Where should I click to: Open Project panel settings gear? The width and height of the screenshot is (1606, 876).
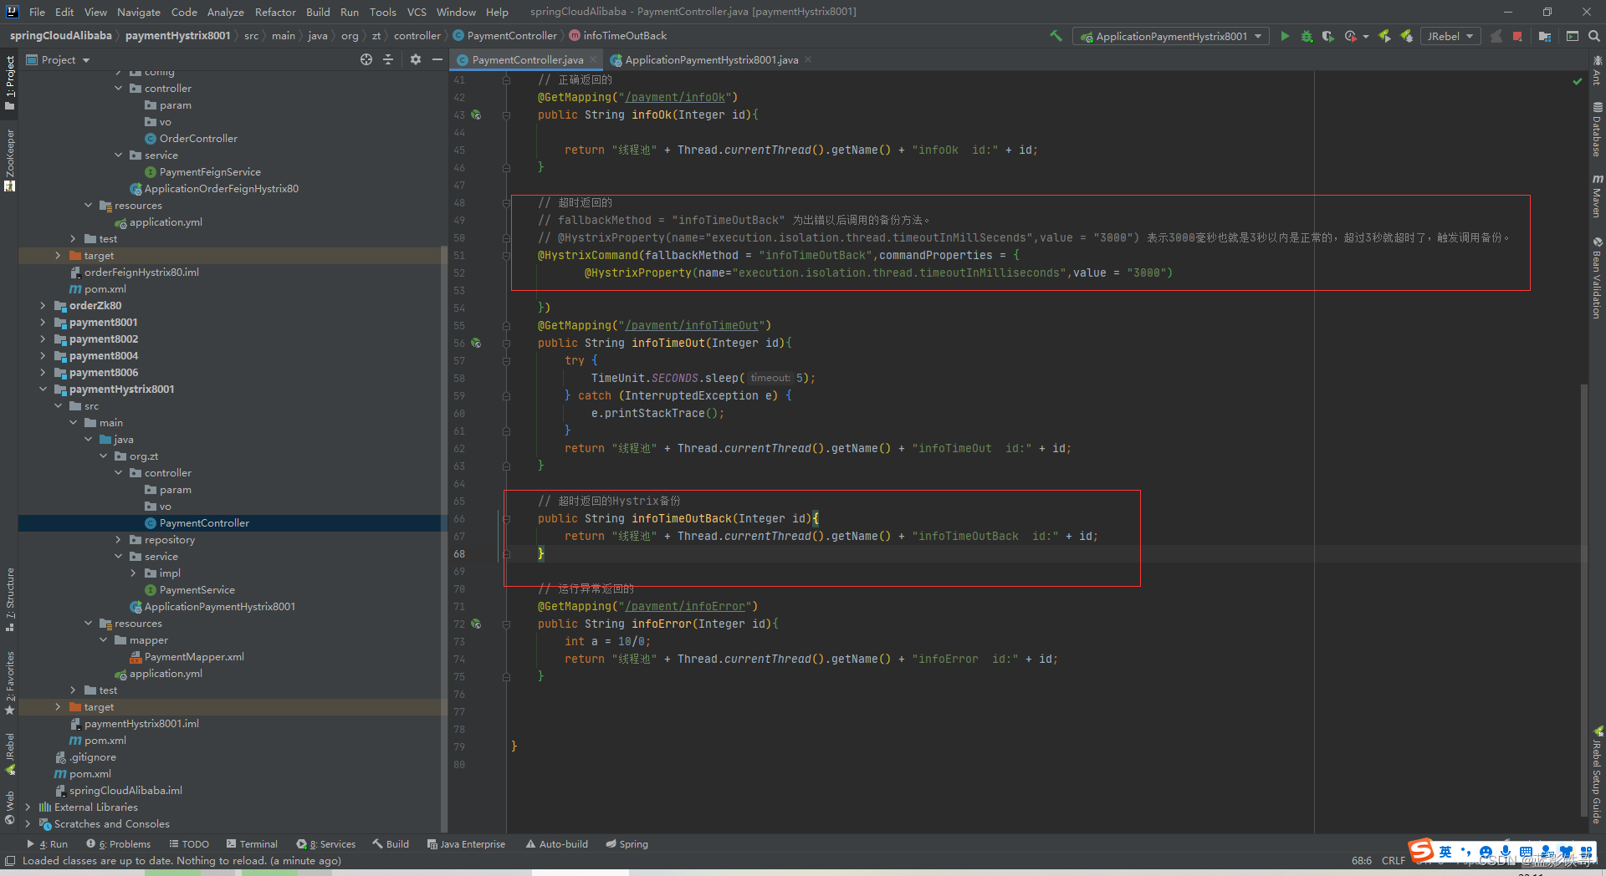click(x=416, y=59)
